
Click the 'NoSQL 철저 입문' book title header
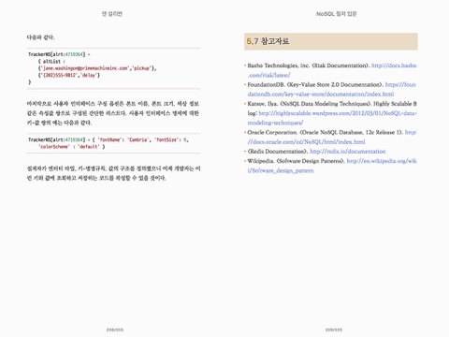point(337,14)
